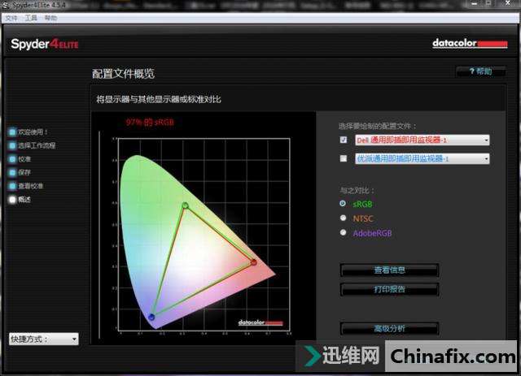This screenshot has width=521, height=376.
Task: Select the 选择工作流程 step indicator
Action: point(12,145)
